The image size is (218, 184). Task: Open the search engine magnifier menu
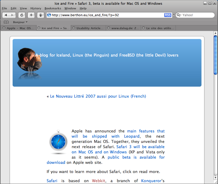coord(179,15)
